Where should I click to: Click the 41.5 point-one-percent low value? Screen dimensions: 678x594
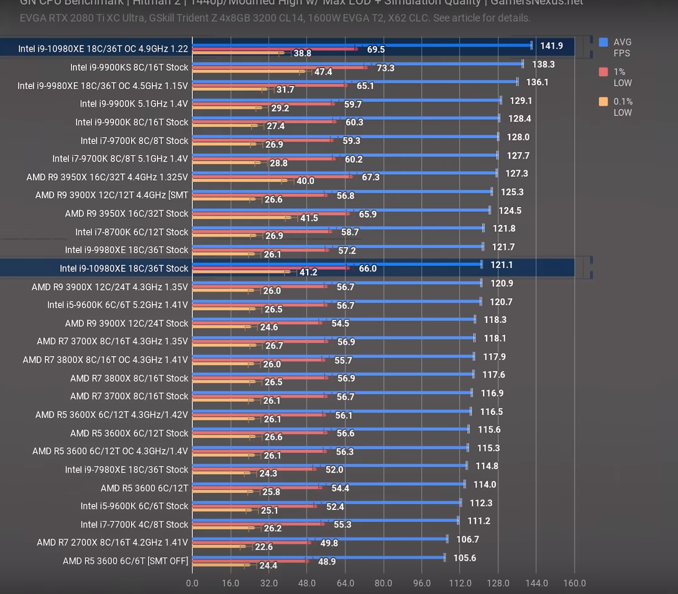[x=309, y=218]
